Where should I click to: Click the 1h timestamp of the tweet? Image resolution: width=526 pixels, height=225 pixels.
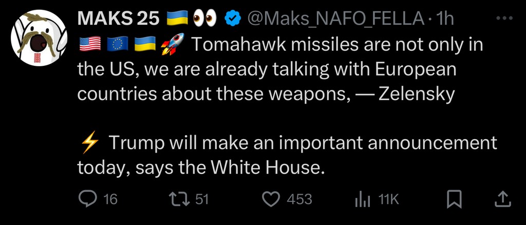tap(445, 20)
